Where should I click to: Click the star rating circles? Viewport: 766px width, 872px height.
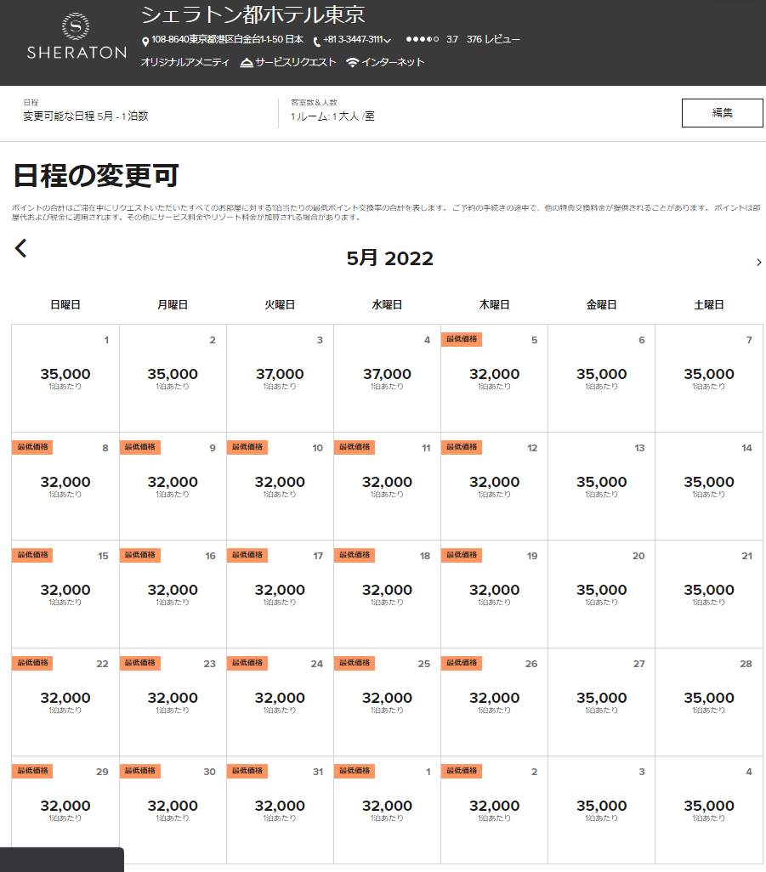[x=422, y=40]
